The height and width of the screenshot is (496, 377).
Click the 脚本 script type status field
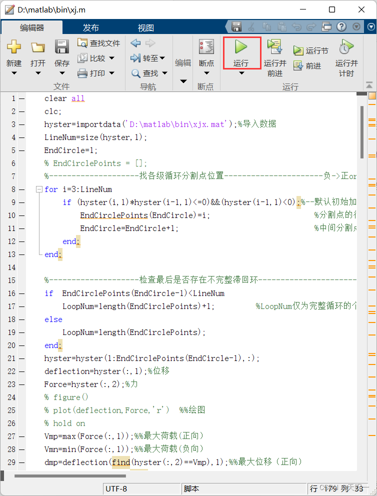244,488
